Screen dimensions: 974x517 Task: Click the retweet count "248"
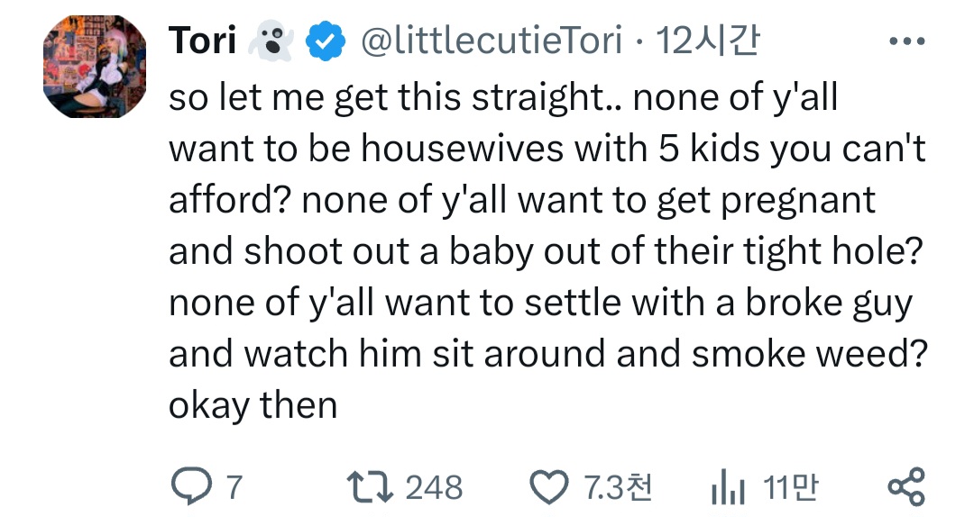click(x=434, y=488)
